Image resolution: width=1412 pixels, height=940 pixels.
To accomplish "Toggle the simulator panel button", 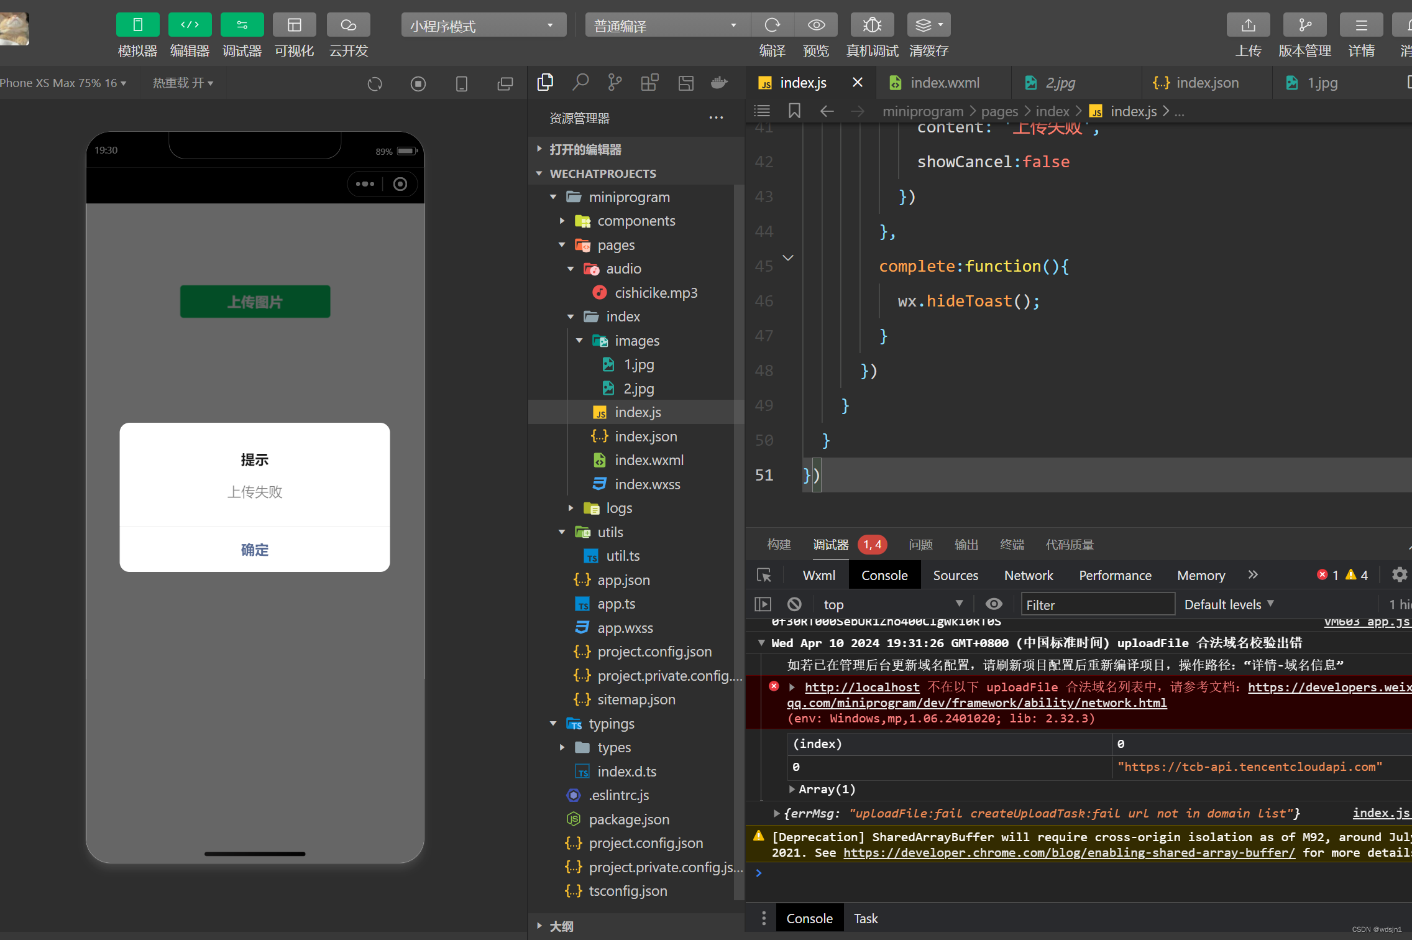I will [x=137, y=25].
